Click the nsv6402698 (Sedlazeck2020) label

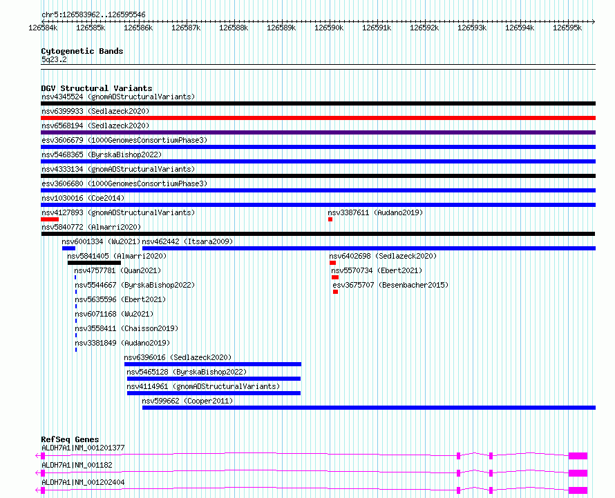tap(383, 256)
